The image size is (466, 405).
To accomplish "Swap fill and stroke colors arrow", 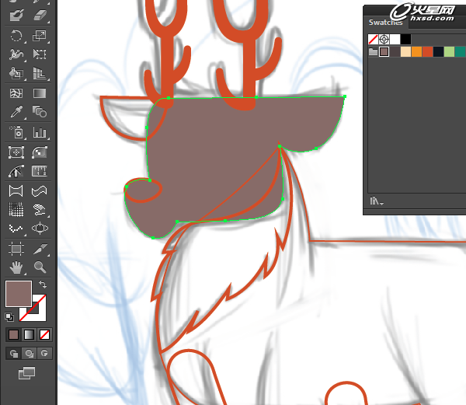I will click(x=43, y=285).
